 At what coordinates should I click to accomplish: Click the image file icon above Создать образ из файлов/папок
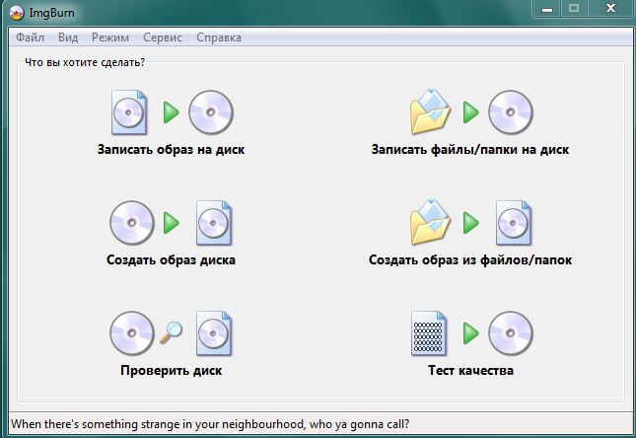tap(514, 223)
